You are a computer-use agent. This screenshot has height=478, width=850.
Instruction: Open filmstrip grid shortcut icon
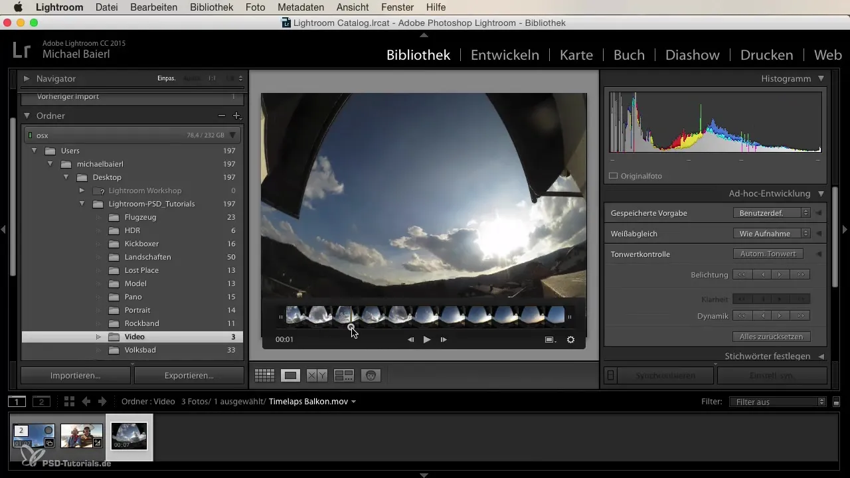pos(69,402)
